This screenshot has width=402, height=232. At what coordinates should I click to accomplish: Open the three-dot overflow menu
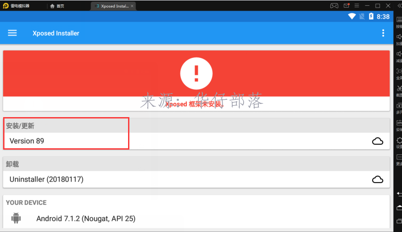click(383, 33)
